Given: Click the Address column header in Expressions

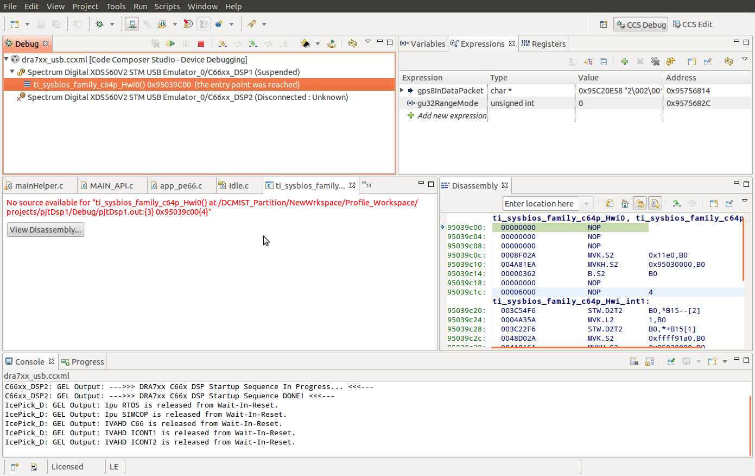Looking at the screenshot, I should click(707, 77).
